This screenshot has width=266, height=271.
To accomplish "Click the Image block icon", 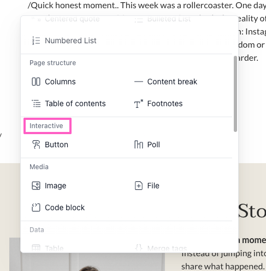I will [x=36, y=186].
